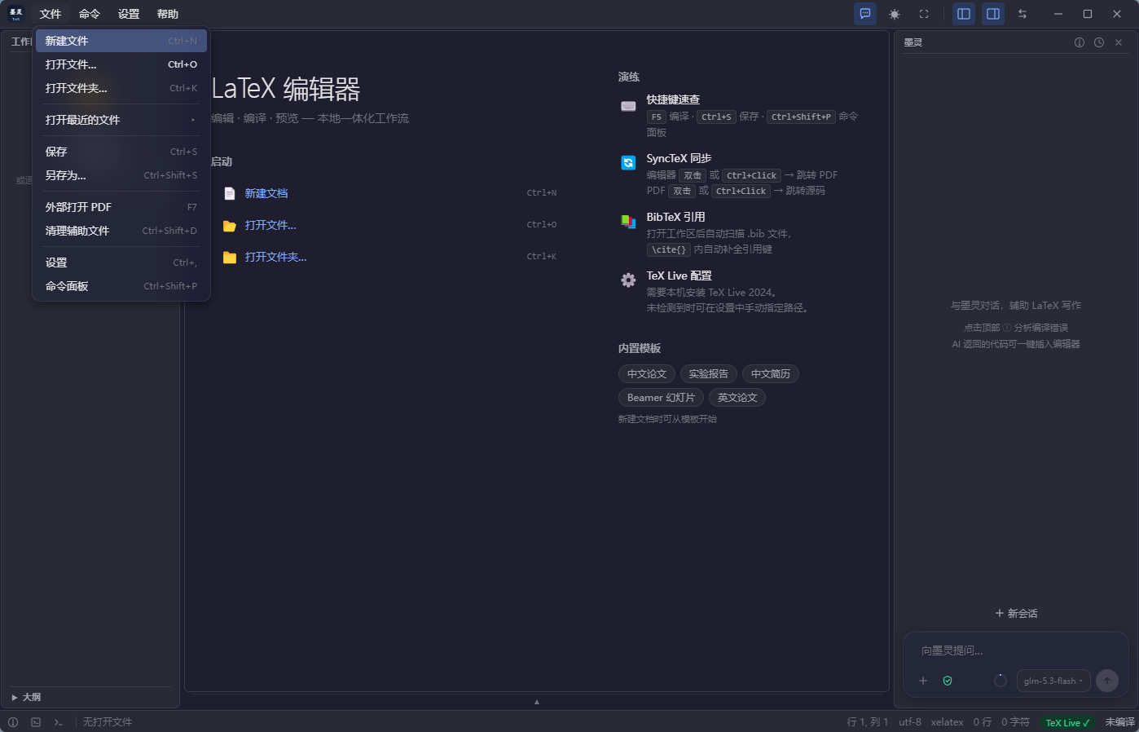The height and width of the screenshot is (732, 1139).
Task: Select the 英文论文 template
Action: click(737, 398)
